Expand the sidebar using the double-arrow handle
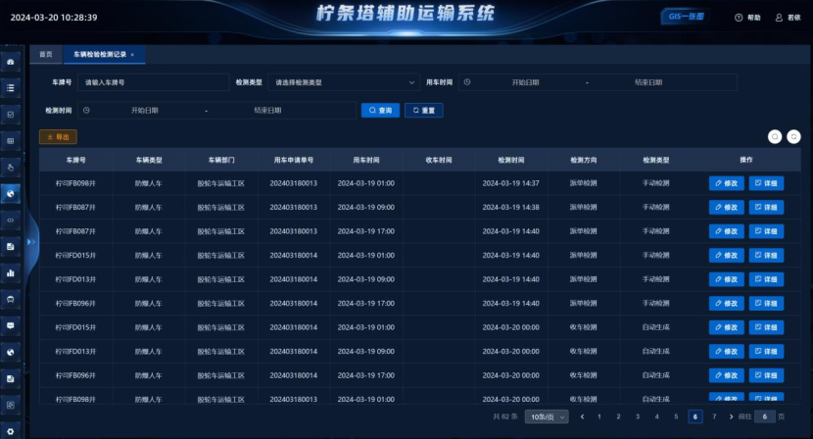813x439 pixels. [32, 241]
